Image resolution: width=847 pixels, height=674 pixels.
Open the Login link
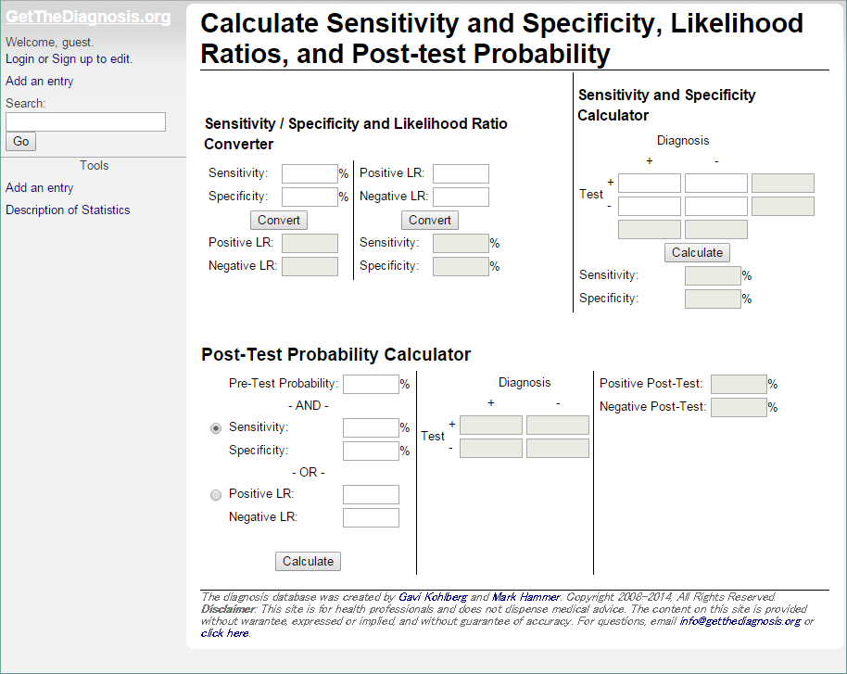(19, 59)
